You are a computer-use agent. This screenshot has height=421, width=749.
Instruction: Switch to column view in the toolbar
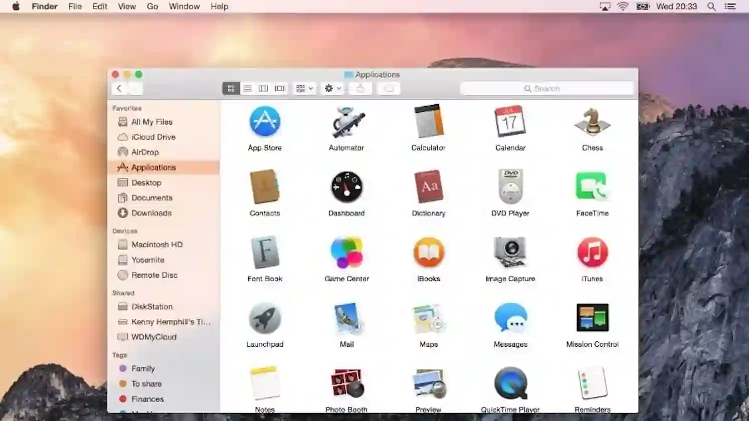[263, 88]
